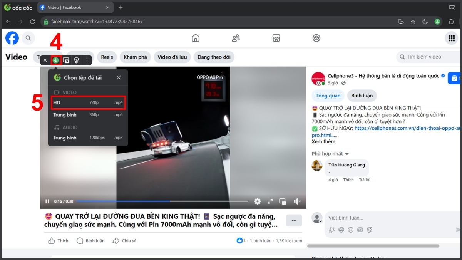
Task: Select the Bình luận tab on CellphoneS post
Action: (362, 96)
